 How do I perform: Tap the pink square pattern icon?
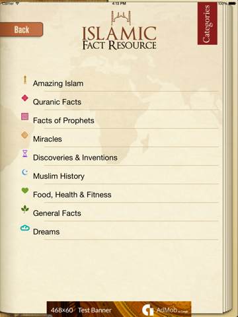pos(25,116)
